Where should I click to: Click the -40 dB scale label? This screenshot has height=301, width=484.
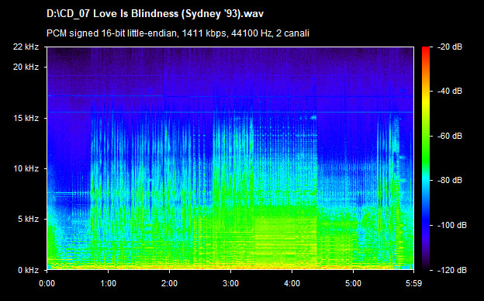pos(450,91)
